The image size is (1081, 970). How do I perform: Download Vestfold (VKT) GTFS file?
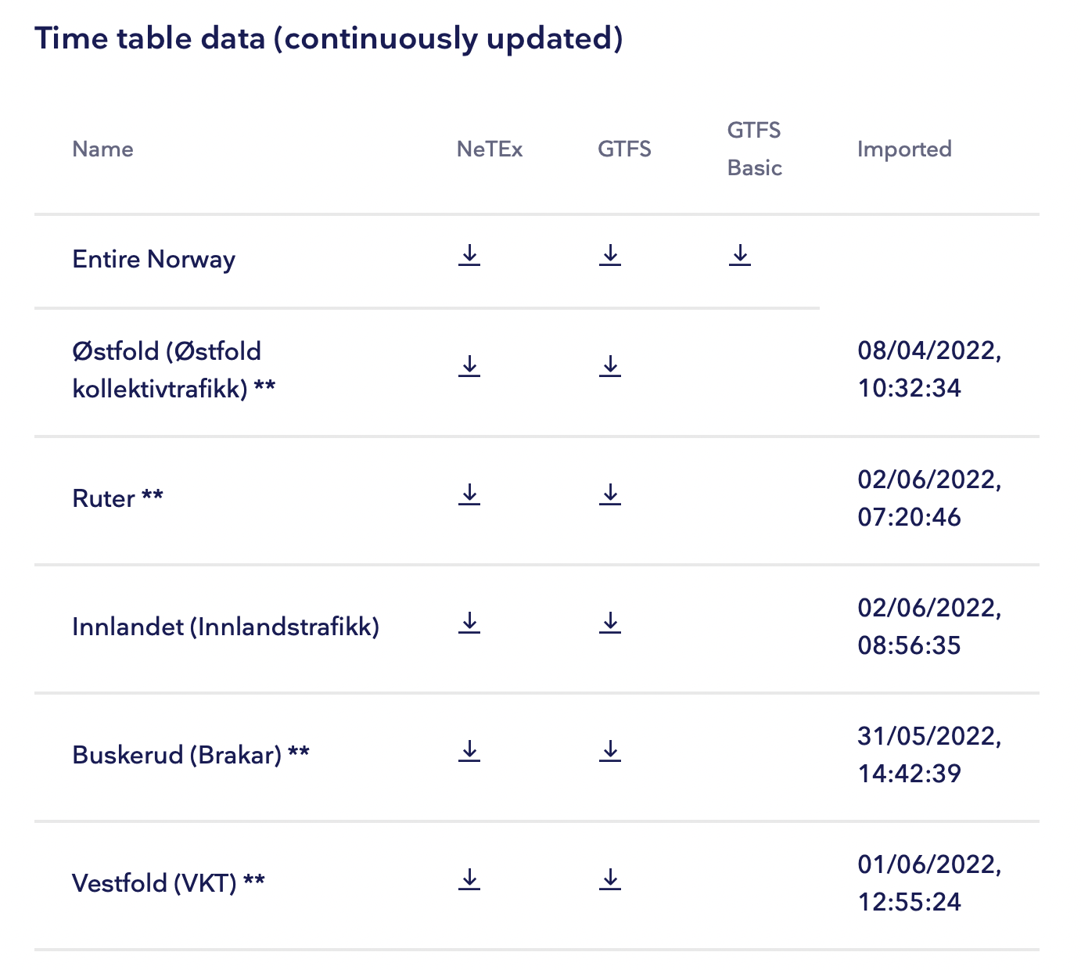tap(610, 879)
